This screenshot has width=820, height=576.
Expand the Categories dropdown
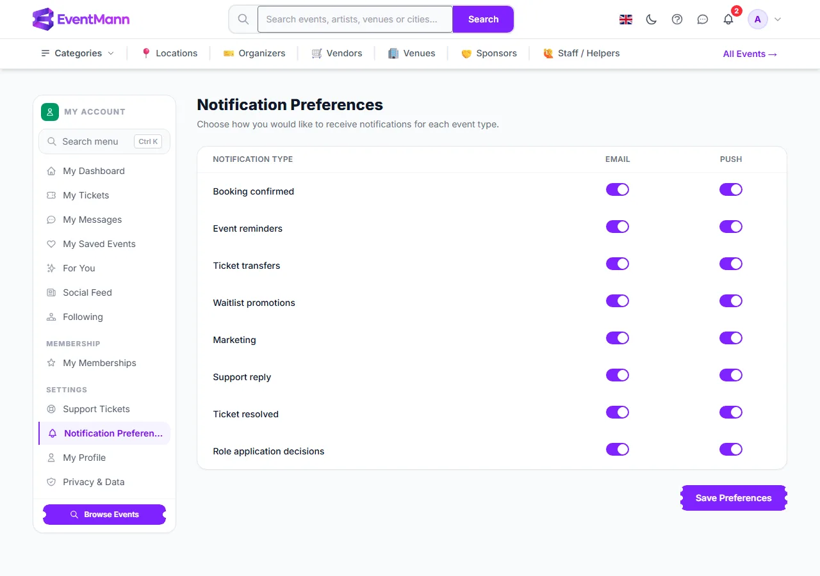(78, 53)
